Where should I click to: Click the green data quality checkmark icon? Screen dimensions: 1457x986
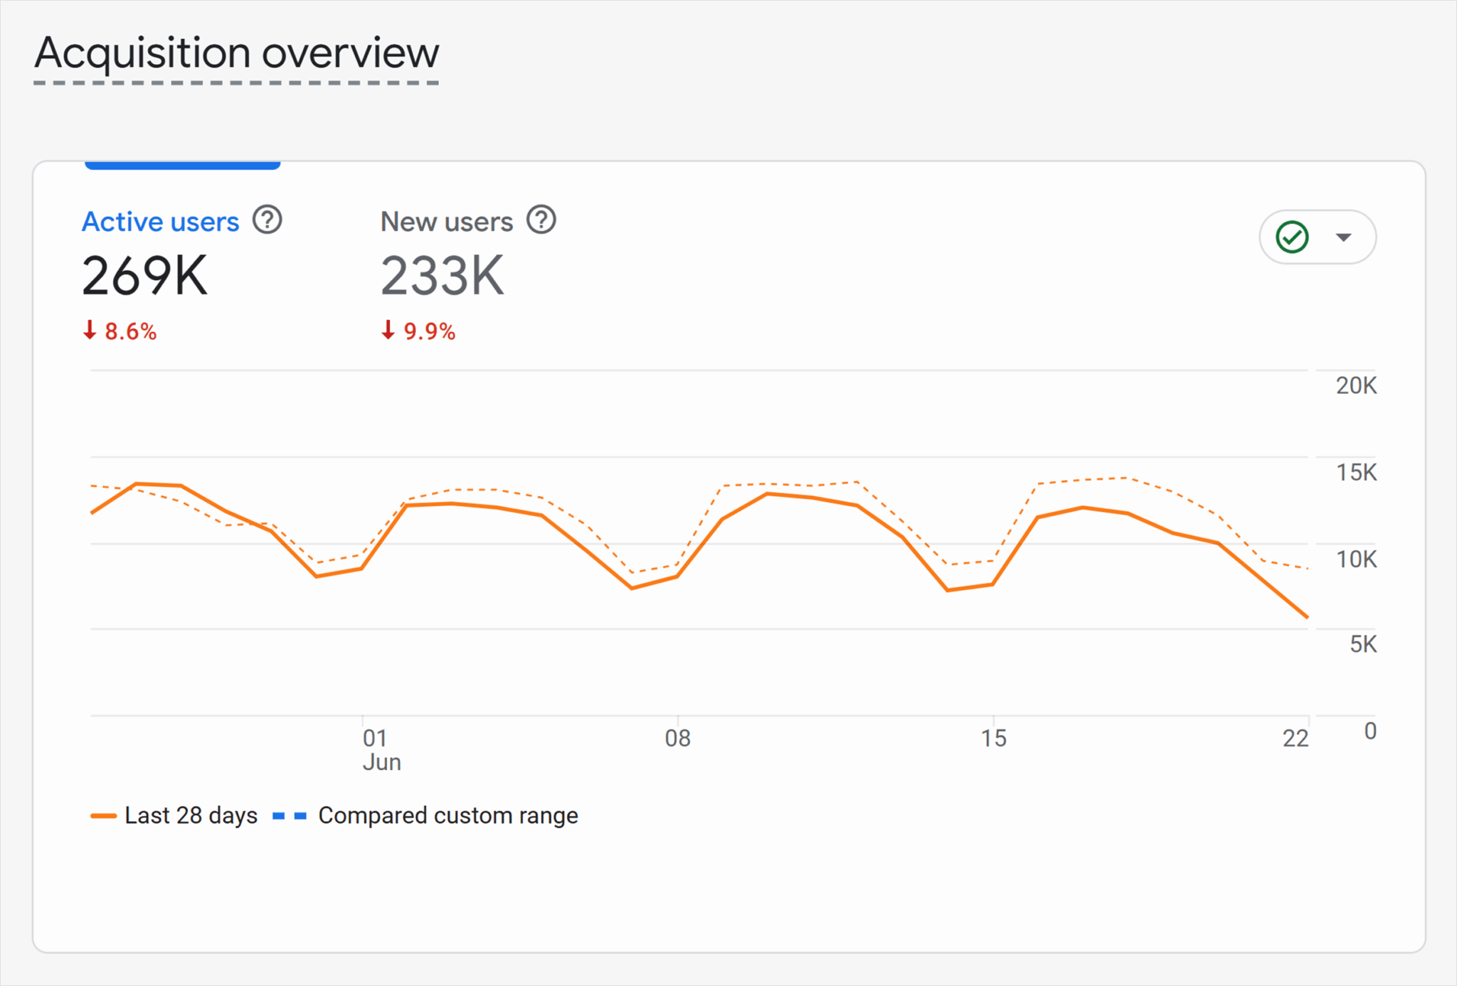click(x=1293, y=237)
